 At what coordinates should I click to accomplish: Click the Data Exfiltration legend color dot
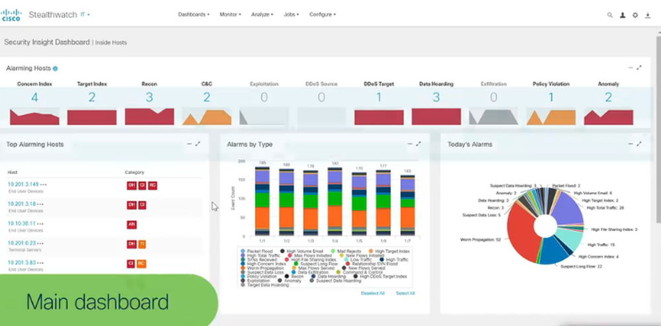tap(294, 272)
